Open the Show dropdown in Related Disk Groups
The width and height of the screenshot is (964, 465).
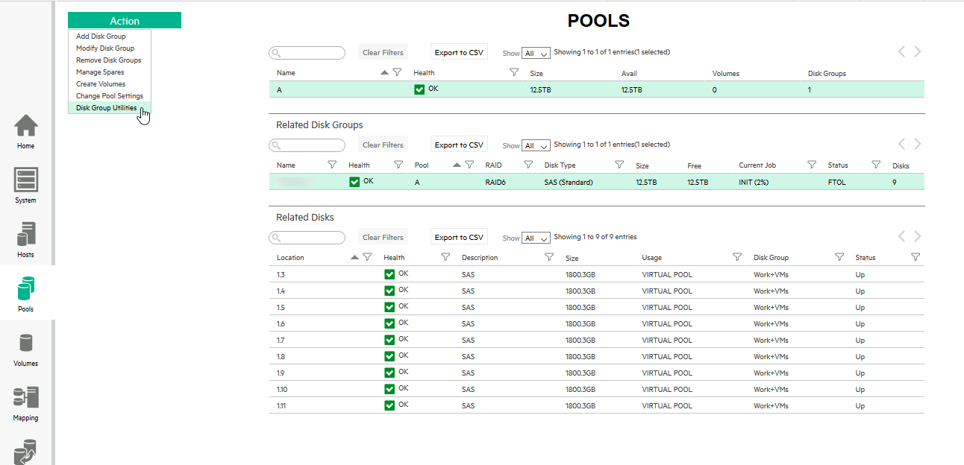536,145
